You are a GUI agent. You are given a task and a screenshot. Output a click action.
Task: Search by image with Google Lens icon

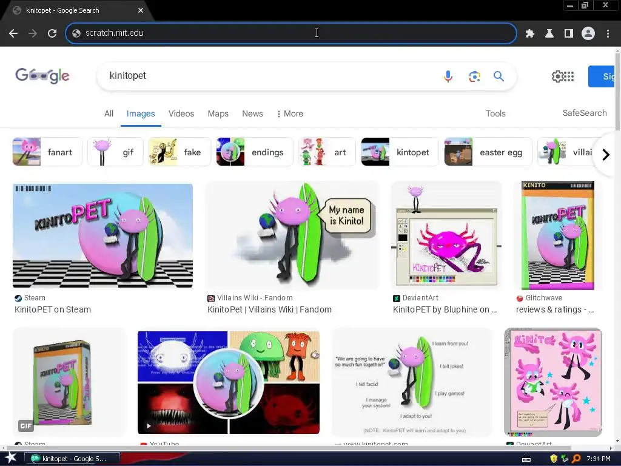[x=474, y=76]
